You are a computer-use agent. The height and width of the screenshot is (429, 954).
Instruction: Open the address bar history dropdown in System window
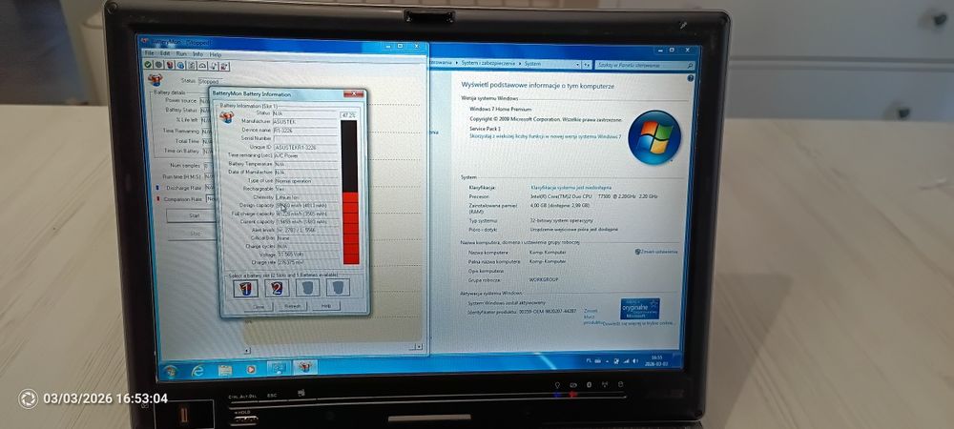click(x=578, y=64)
